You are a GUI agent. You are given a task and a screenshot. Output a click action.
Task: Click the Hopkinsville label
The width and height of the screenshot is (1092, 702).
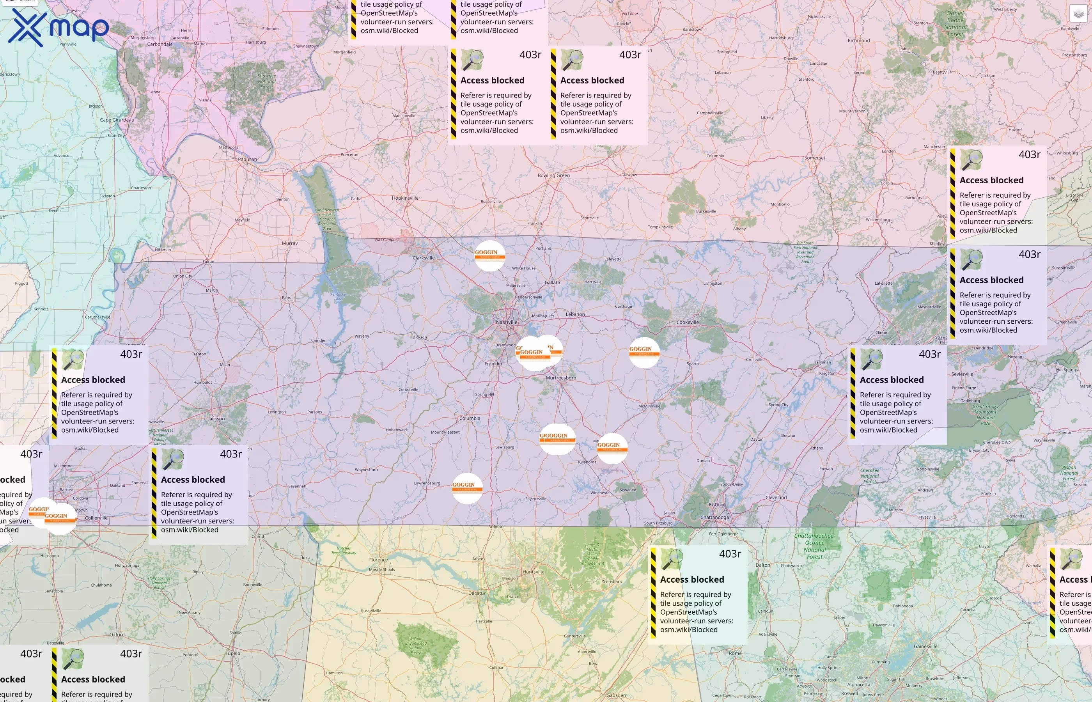pos(405,198)
